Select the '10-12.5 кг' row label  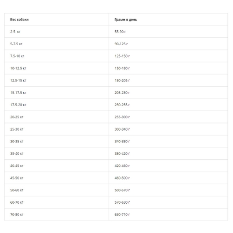point(18,68)
